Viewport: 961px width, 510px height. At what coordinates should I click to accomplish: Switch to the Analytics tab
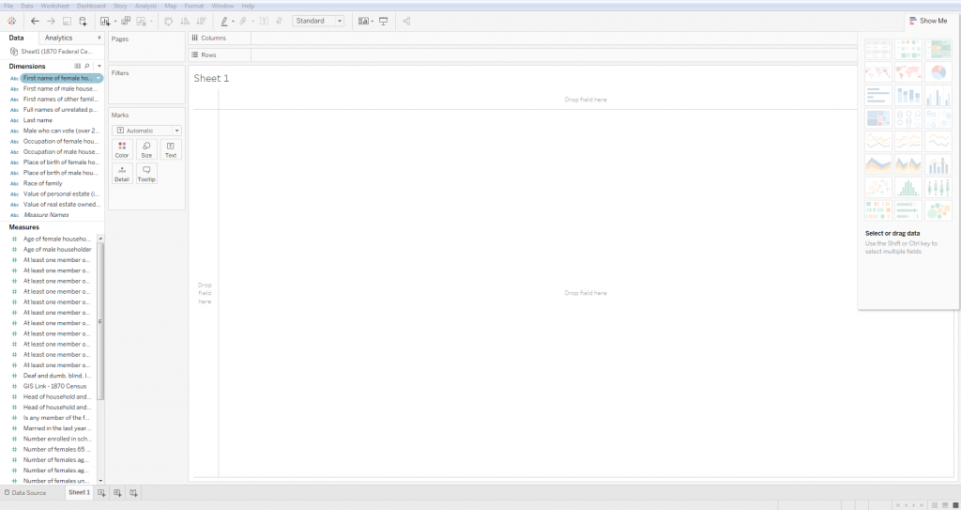point(59,39)
